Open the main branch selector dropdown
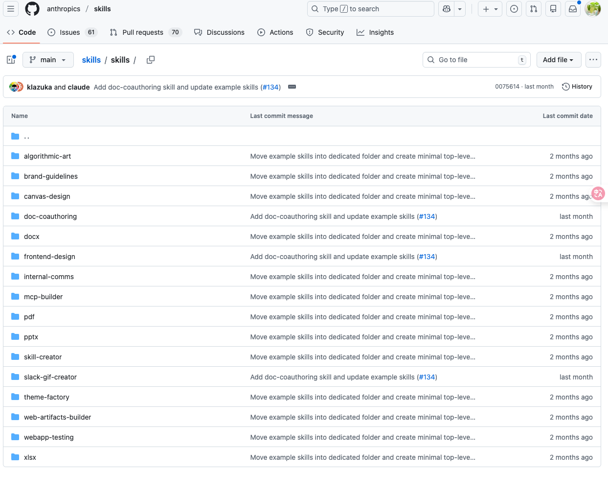608x496 pixels. (x=48, y=60)
